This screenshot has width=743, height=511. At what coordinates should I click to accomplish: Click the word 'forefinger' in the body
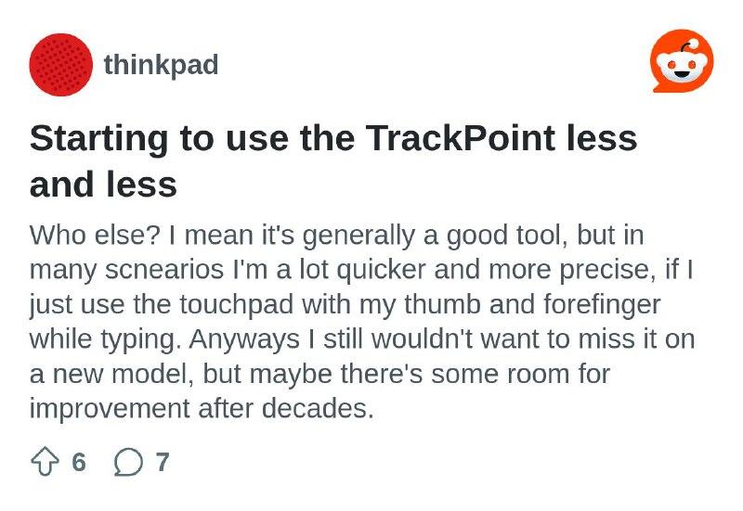(602, 305)
